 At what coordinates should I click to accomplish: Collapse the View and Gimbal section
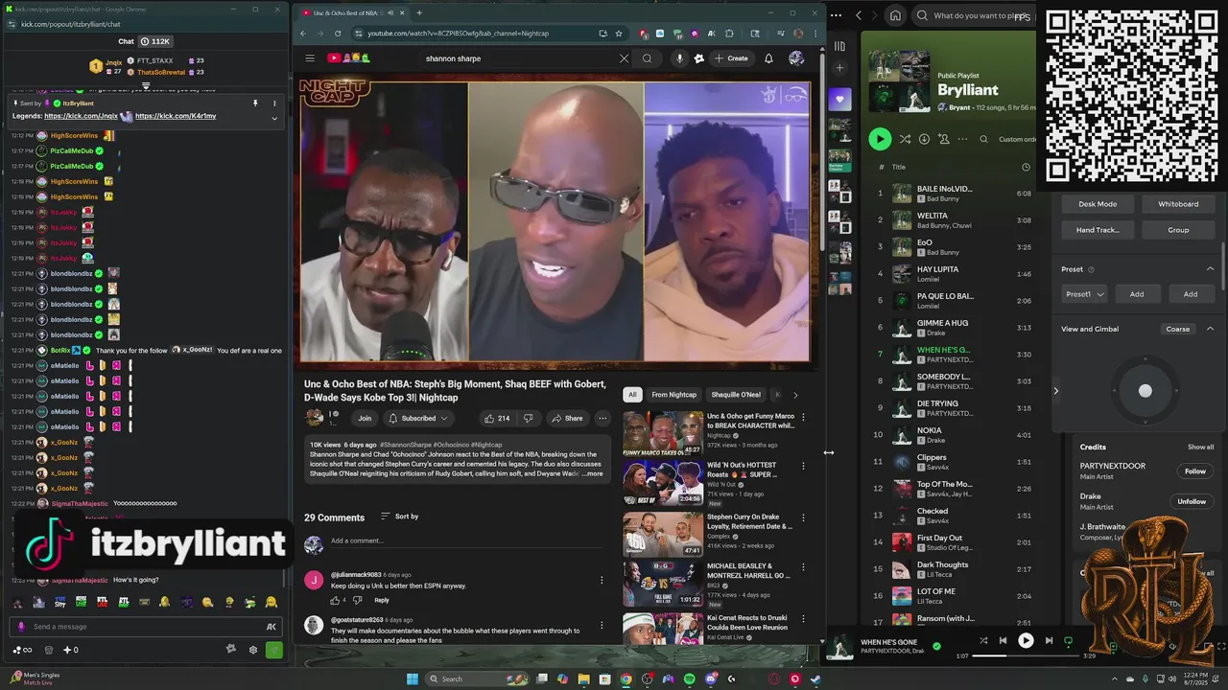(x=1210, y=329)
